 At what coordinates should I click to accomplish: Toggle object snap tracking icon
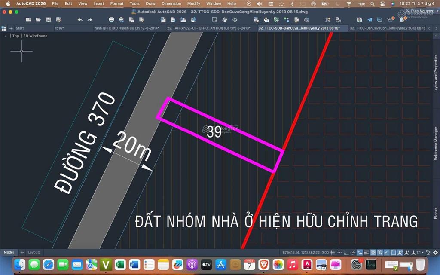coord(387,252)
